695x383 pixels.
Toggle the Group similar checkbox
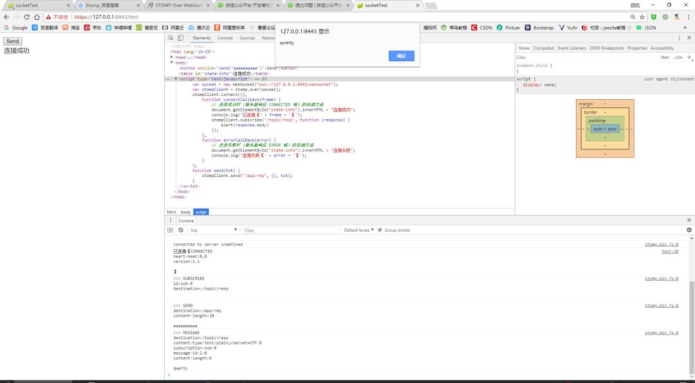(x=380, y=230)
